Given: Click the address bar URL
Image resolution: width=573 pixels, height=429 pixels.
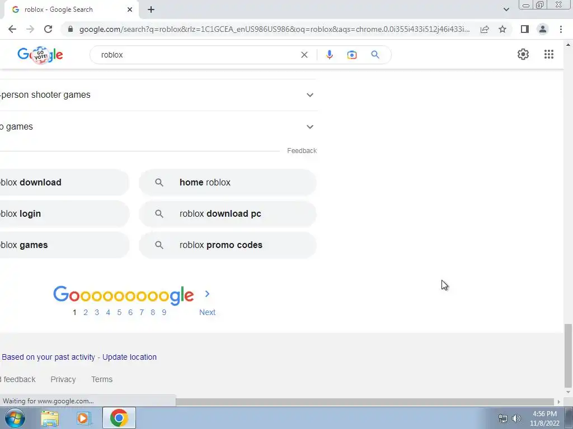Looking at the screenshot, I should (274, 29).
